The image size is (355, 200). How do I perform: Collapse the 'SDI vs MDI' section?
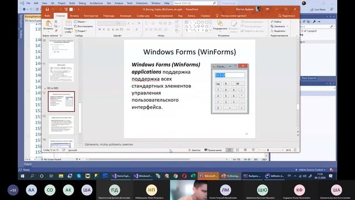click(45, 88)
